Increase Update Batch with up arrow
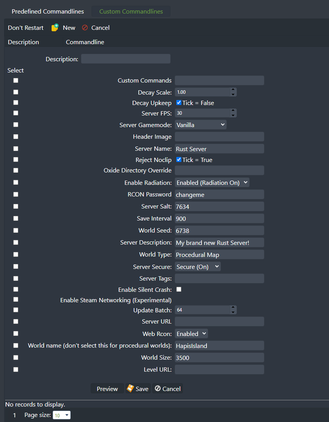This screenshot has height=422, width=329. (233, 308)
